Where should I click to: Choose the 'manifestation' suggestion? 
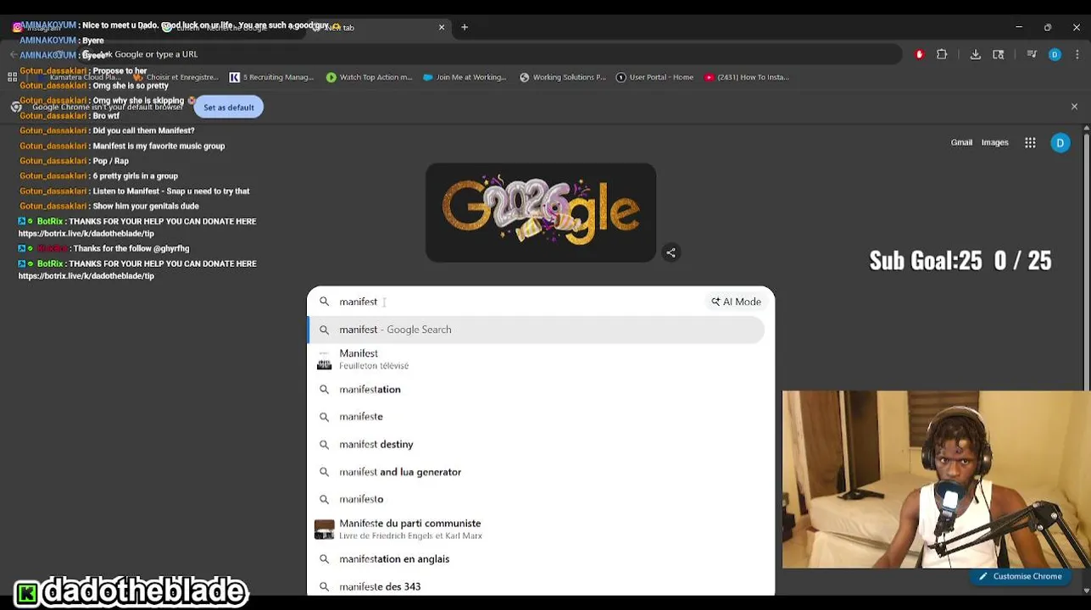536,390
